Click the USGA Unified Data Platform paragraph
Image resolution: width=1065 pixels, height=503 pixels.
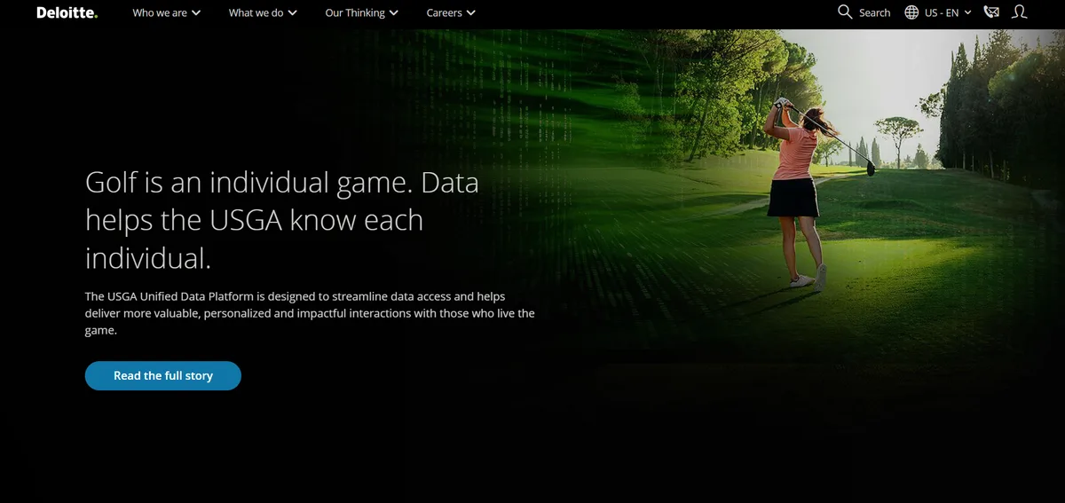tap(310, 313)
